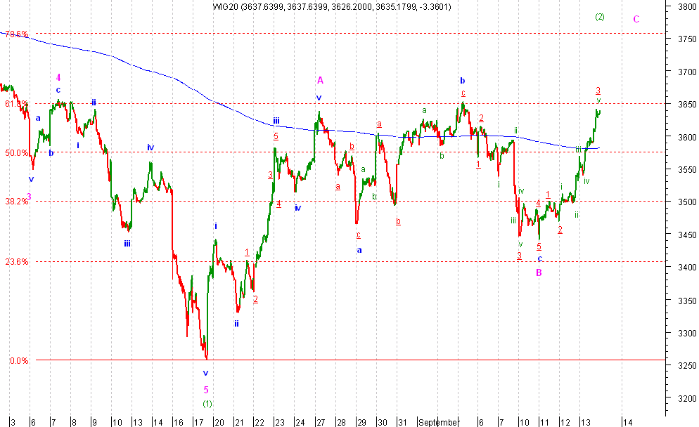Viewport: 699px width, 427px height.
Task: Click the 3700 price axis label
Action: pyautogui.click(x=687, y=72)
